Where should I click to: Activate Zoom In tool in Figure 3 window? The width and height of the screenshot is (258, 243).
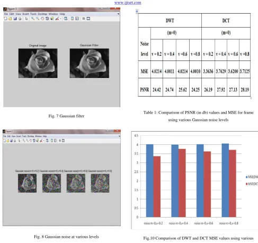click(33, 19)
